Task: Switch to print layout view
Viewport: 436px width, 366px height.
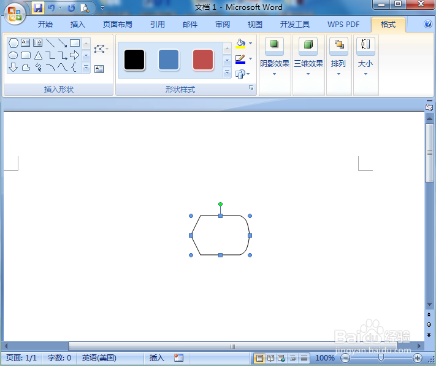Action: click(x=259, y=358)
